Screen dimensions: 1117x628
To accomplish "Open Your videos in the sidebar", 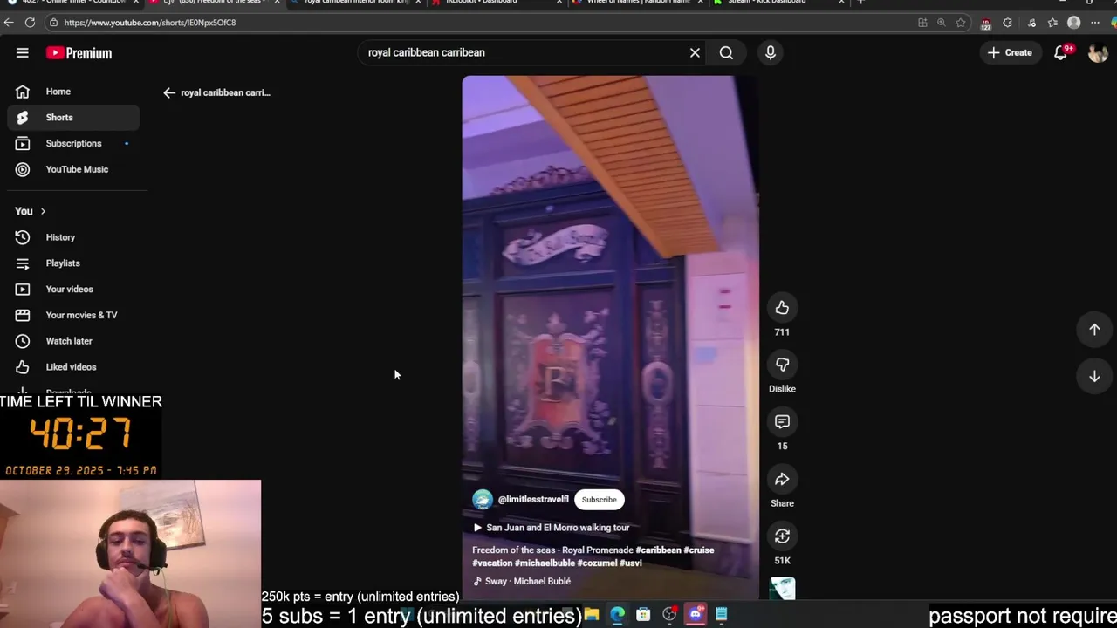I will [73, 289].
